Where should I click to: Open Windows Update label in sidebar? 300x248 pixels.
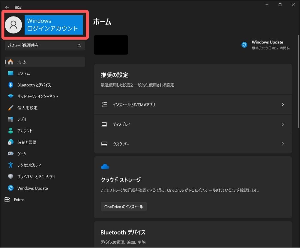point(32,188)
